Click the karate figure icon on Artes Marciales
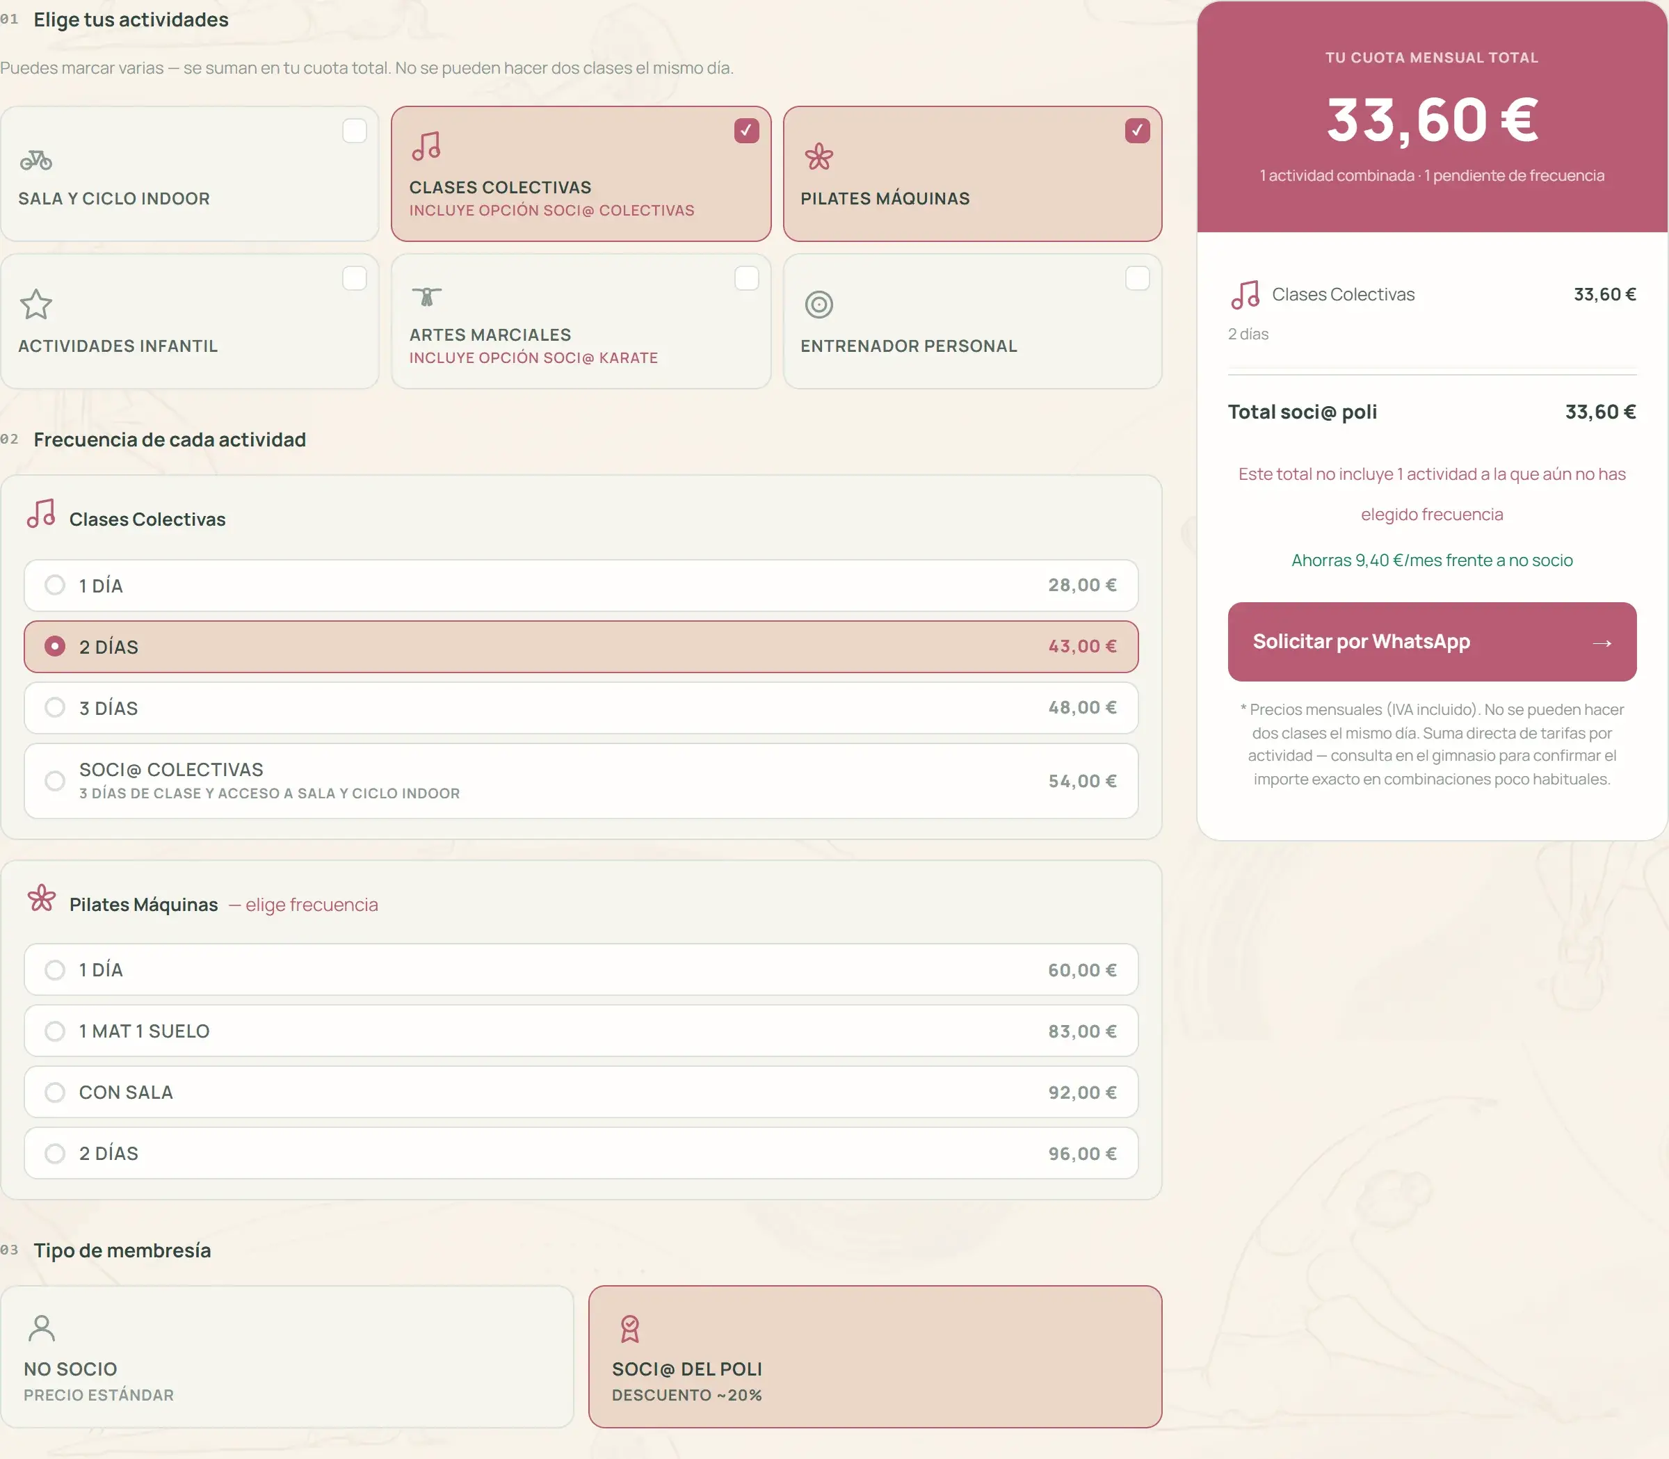 point(426,296)
